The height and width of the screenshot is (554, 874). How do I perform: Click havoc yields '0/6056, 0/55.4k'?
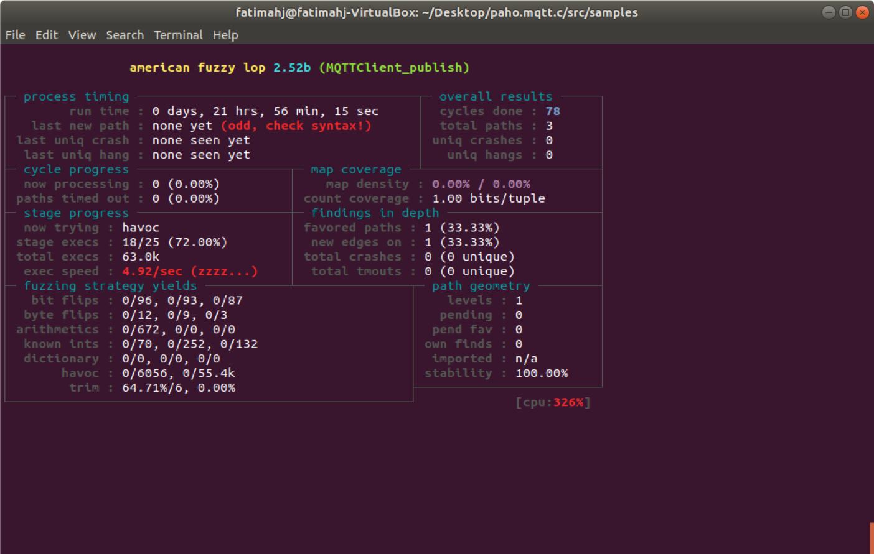[178, 373]
